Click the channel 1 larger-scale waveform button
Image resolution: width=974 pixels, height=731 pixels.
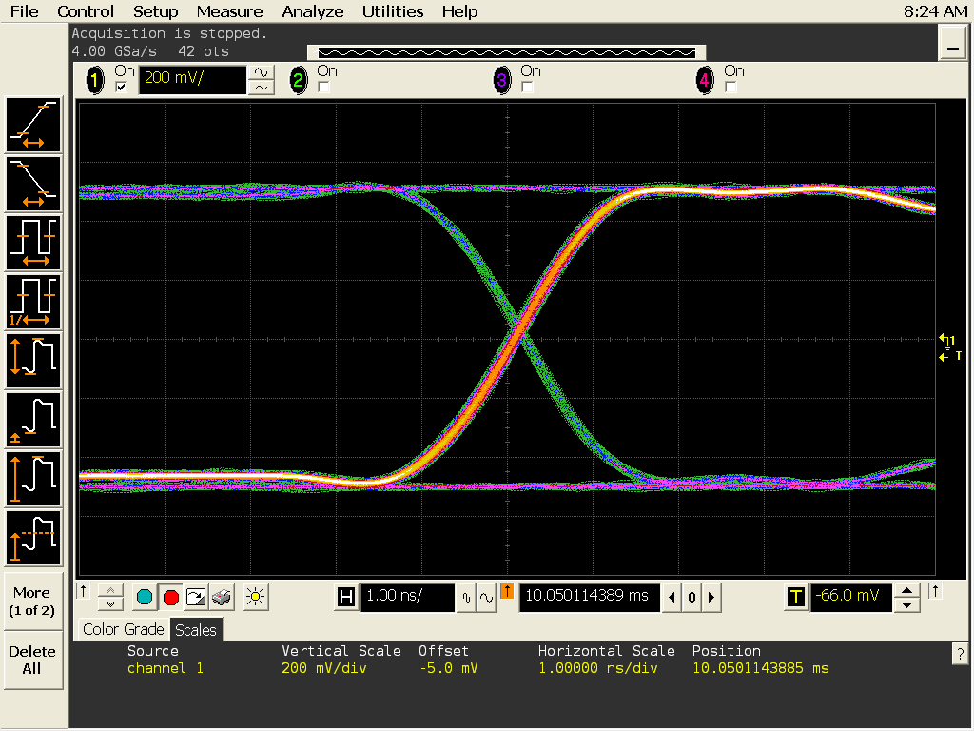(261, 72)
